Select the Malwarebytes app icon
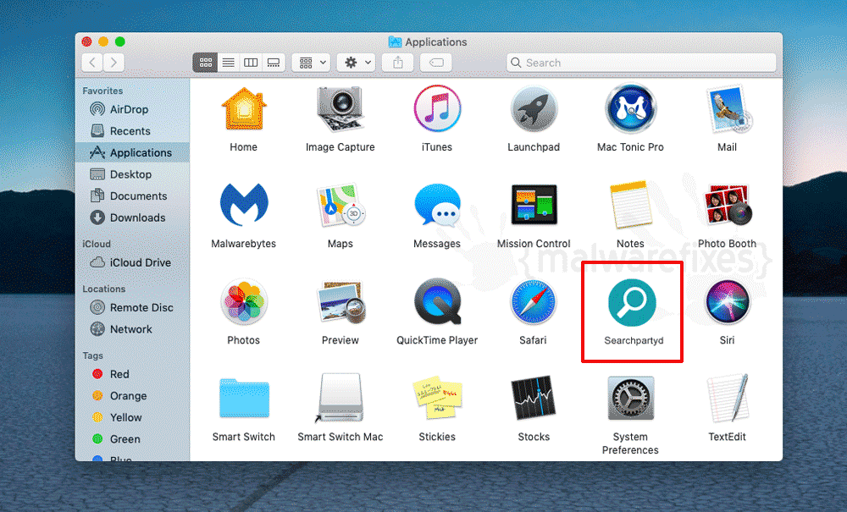The image size is (847, 512). (x=244, y=205)
